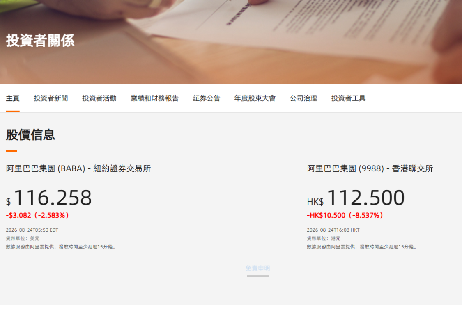Screen dimensions: 462x314
Task: Select 阿里巴巴集團 (BABA) - 紐約證券交易所 title
Action: coord(78,168)
